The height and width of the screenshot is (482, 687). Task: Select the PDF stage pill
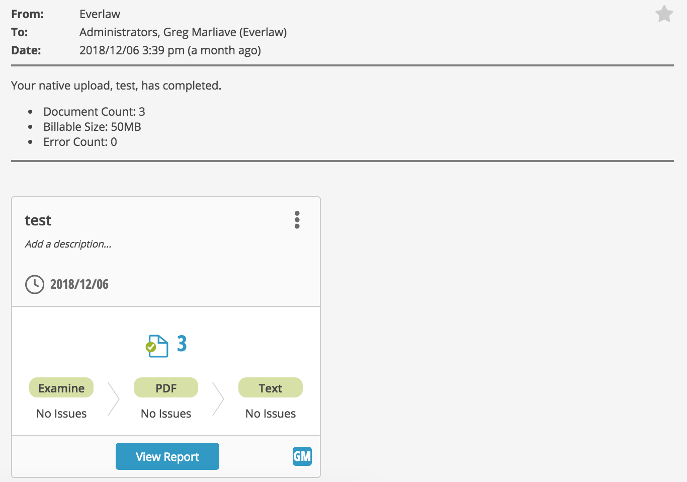pyautogui.click(x=166, y=388)
